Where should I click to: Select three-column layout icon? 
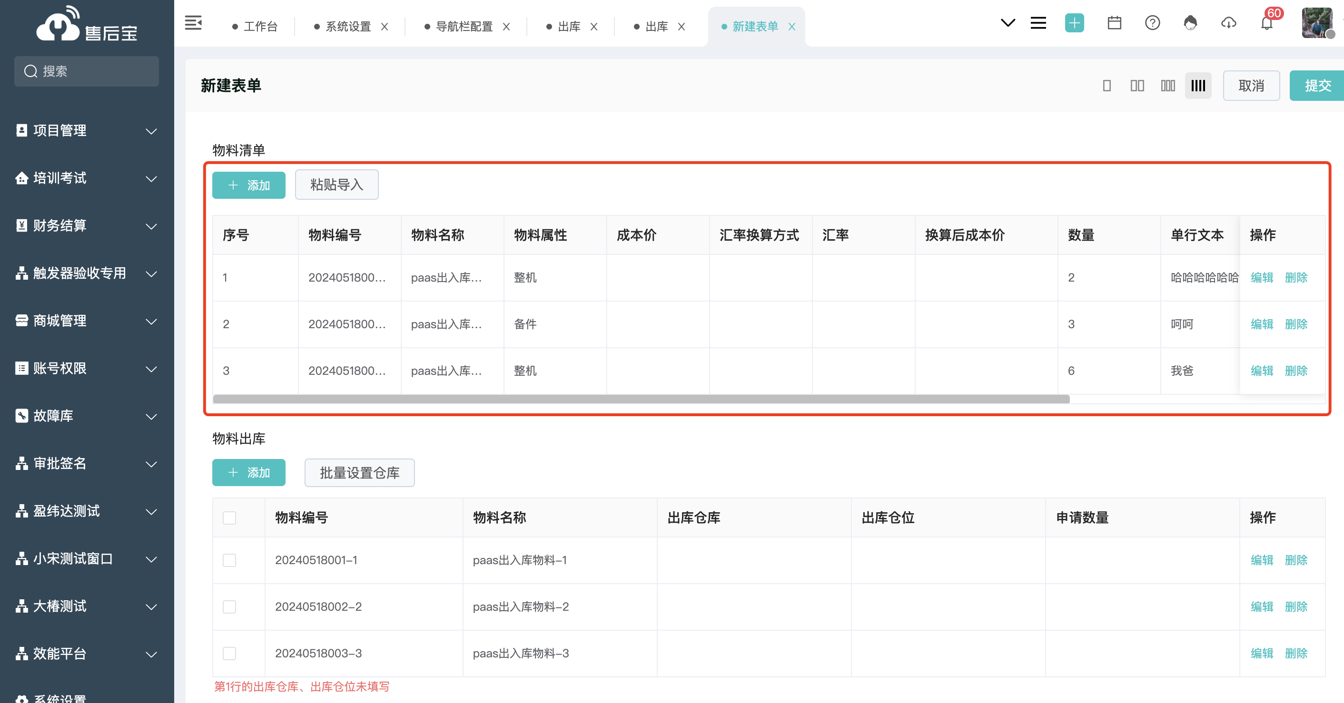(x=1167, y=86)
